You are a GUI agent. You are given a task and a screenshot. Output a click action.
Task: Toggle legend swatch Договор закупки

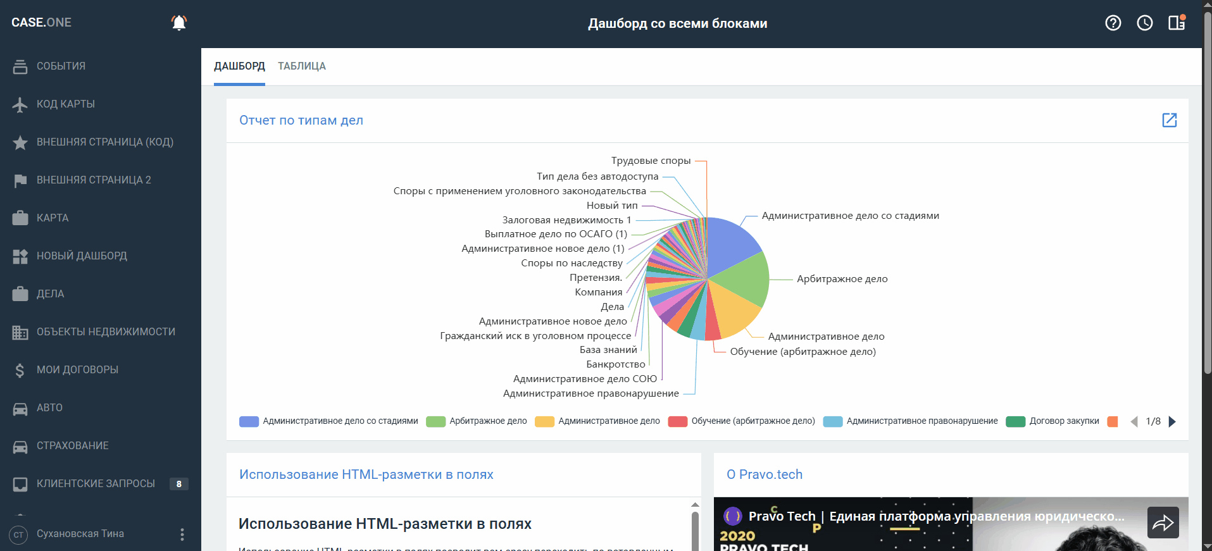(1015, 421)
